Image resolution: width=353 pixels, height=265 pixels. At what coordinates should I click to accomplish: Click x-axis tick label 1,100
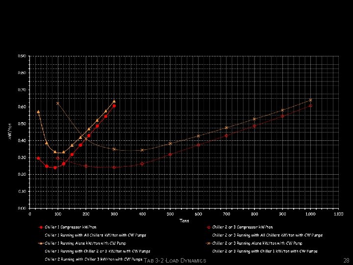[x=339, y=214]
